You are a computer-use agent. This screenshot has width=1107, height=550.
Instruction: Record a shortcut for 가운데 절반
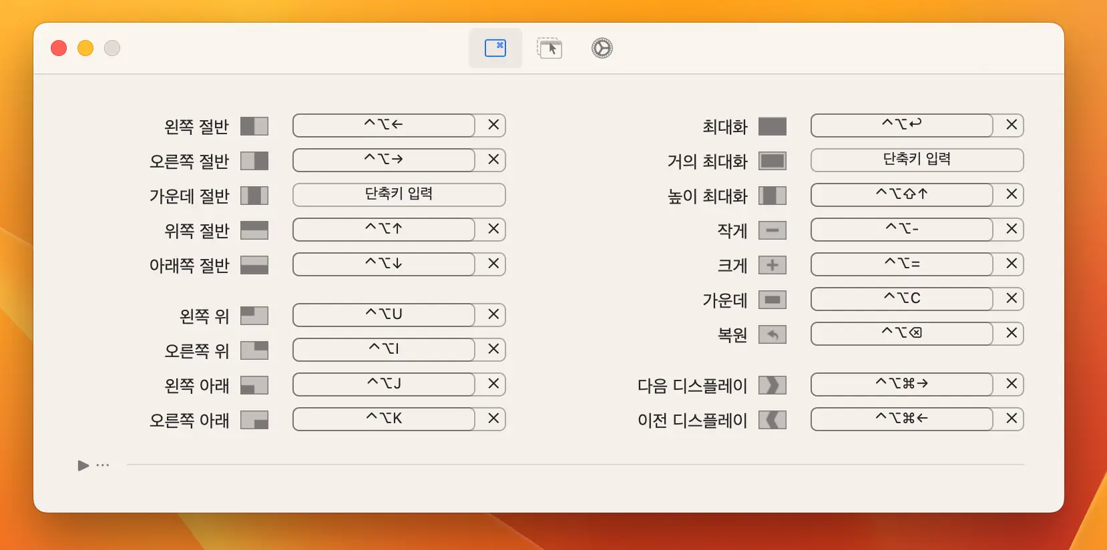click(x=399, y=194)
